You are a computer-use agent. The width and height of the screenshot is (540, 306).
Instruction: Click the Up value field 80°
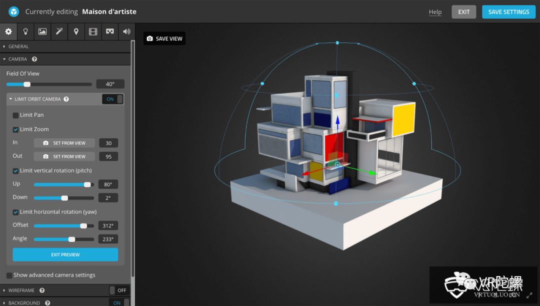point(108,184)
